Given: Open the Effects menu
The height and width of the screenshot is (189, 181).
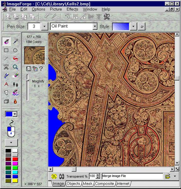Looking at the screenshot, I should pos(72,9).
